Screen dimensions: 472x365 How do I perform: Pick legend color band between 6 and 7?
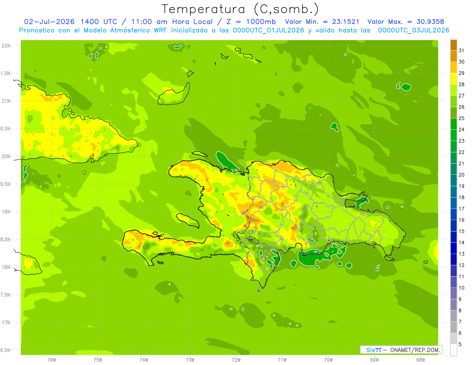point(454,328)
